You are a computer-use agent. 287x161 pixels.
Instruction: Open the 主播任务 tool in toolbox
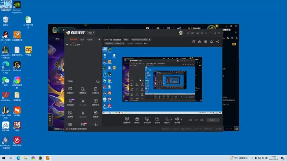pyautogui.click(x=95, y=91)
